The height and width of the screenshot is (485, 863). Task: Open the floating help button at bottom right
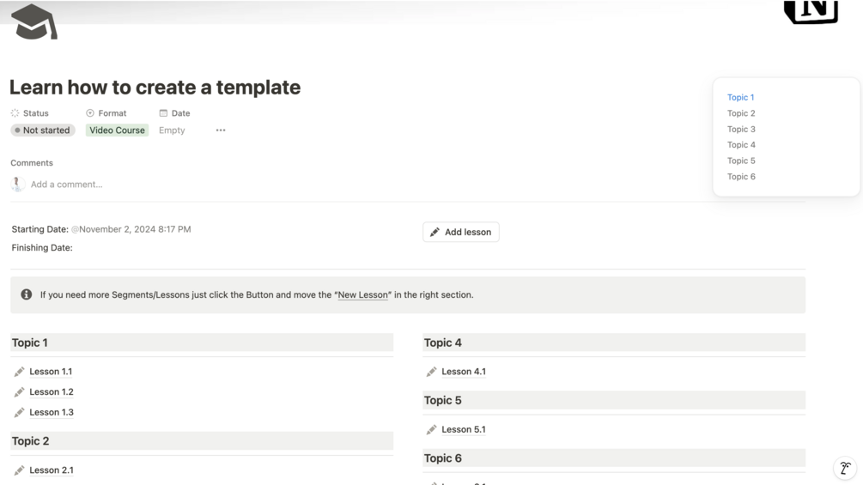click(x=845, y=468)
